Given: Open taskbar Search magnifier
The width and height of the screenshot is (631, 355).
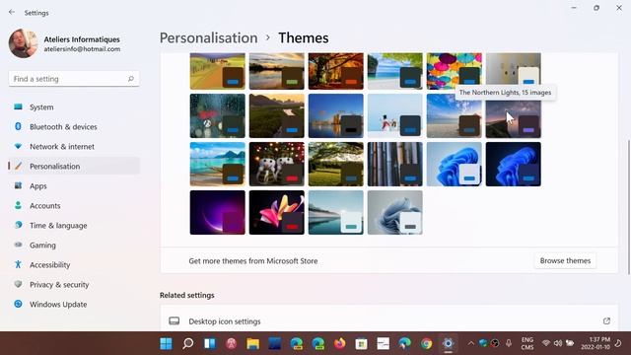Looking at the screenshot, I should point(188,343).
